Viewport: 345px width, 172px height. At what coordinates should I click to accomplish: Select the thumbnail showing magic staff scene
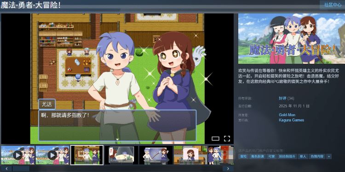(x=156, y=155)
